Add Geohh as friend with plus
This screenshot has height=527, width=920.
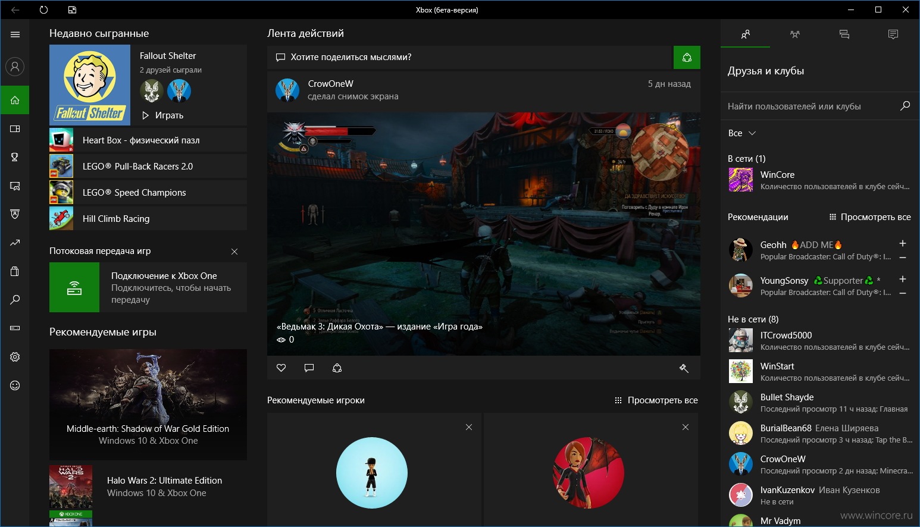(903, 243)
